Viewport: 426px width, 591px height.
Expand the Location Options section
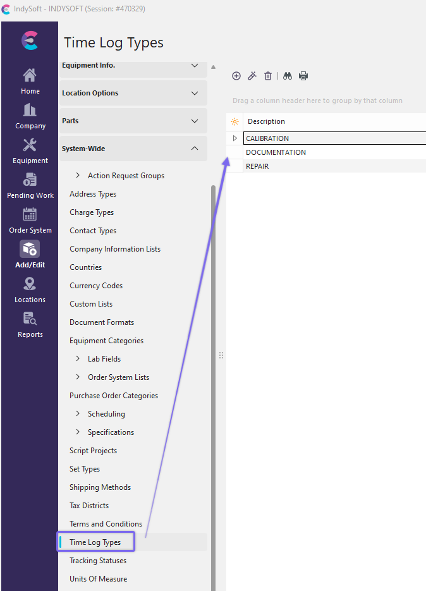[195, 93]
